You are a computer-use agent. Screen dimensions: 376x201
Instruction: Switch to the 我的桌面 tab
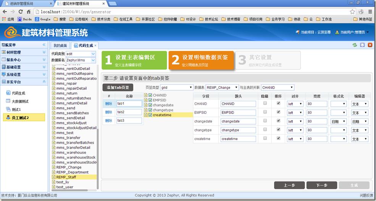pyautogui.click(x=60, y=45)
